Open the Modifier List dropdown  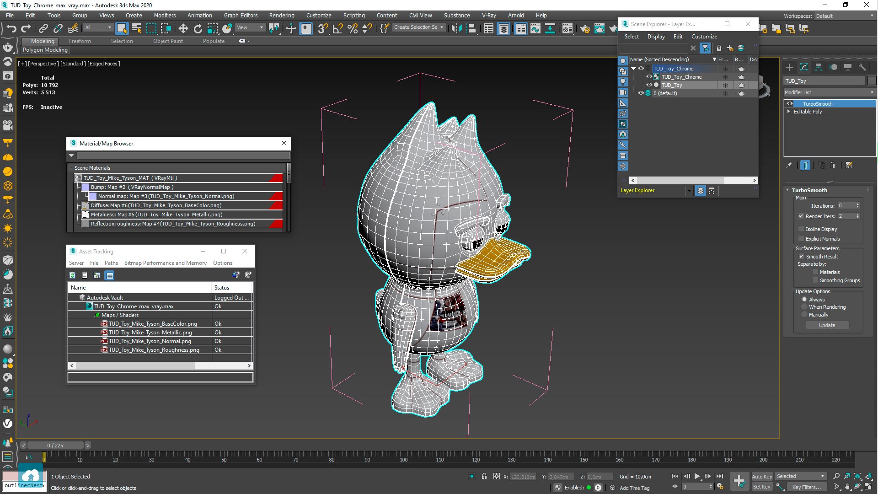[830, 92]
